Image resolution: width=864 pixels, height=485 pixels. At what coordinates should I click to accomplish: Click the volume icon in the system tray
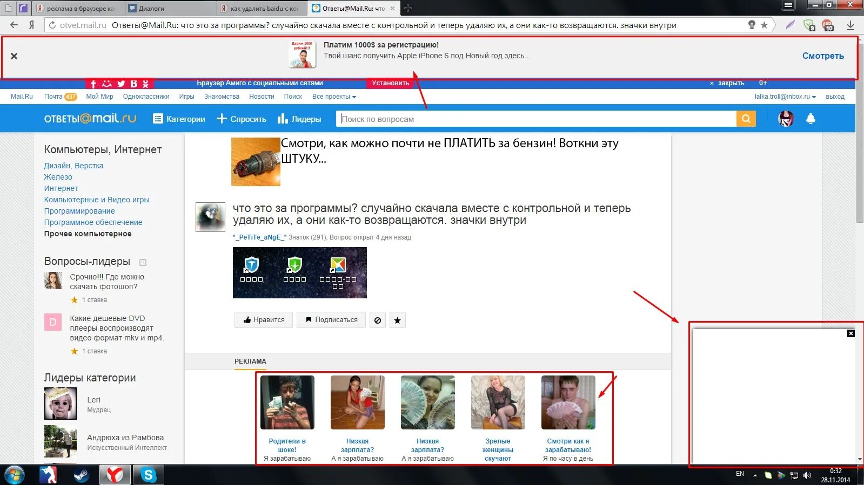coord(807,475)
